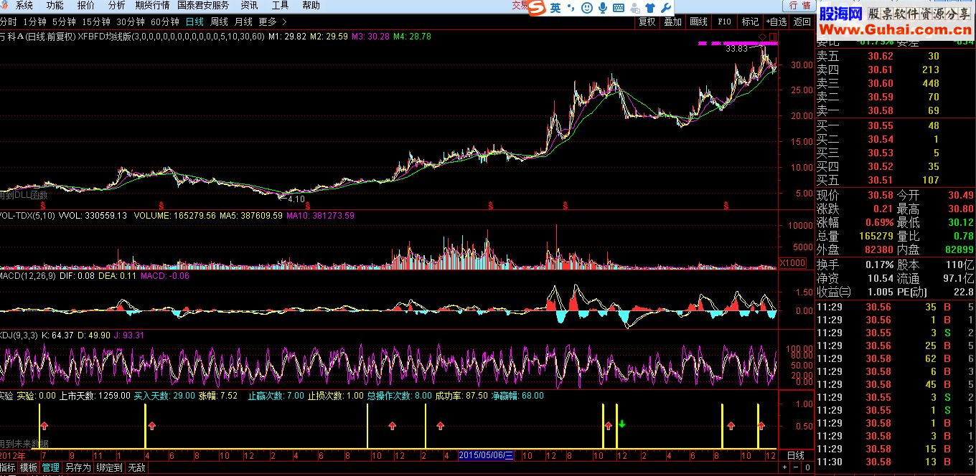Click the green down arrow signal marker

click(x=622, y=423)
